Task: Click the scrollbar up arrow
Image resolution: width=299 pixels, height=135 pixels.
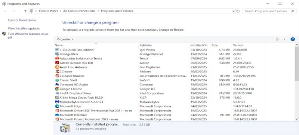Action: pos(297,45)
